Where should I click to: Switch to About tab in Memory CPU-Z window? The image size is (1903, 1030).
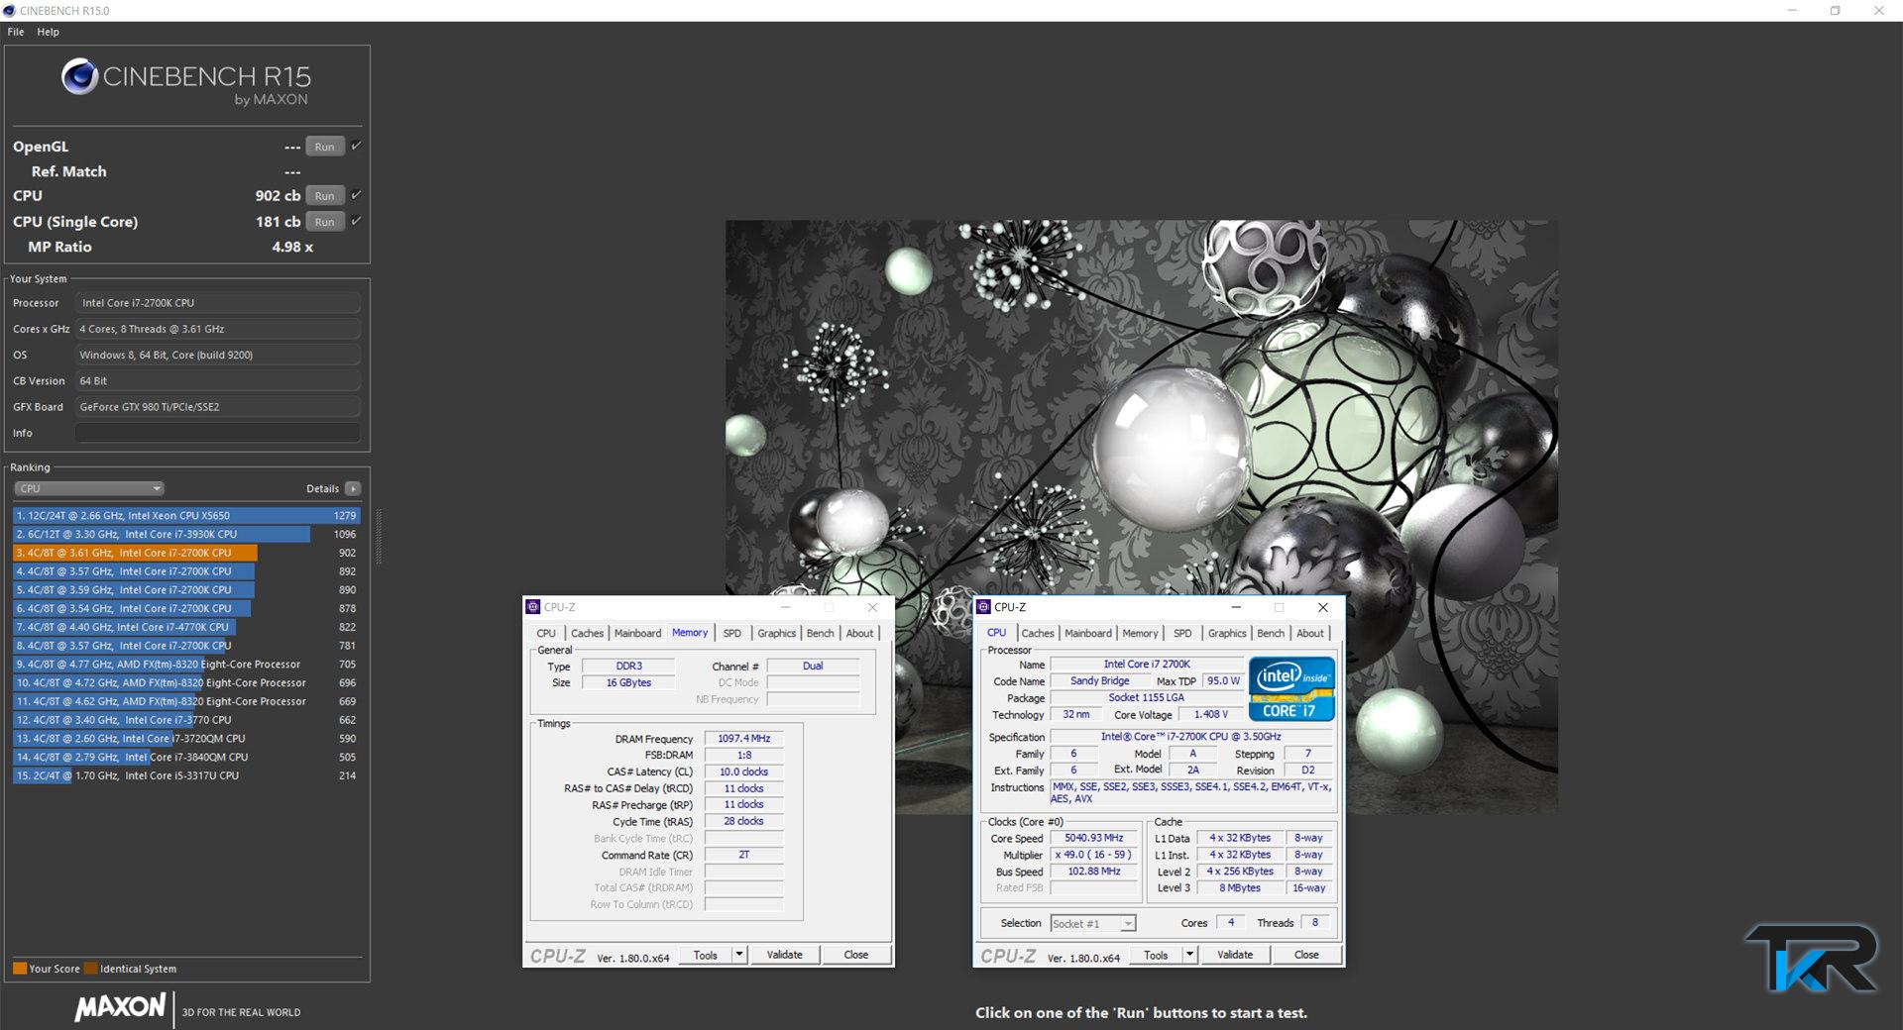(x=859, y=633)
